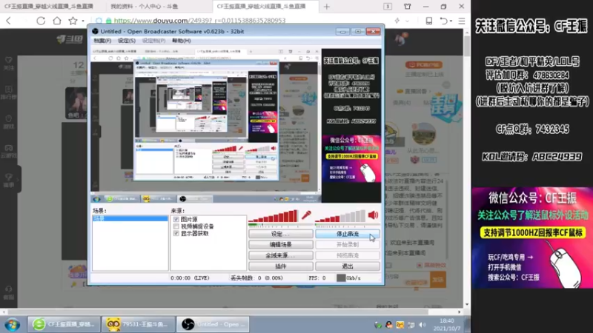This screenshot has height=333, width=593.
Task: Switch to CF王振直播 browser taskbar item
Action: [x=64, y=324]
